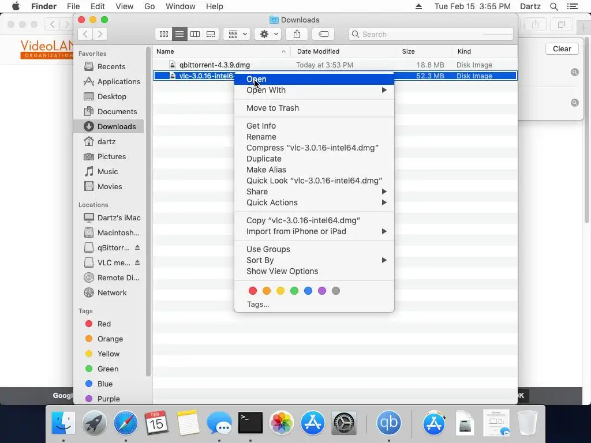This screenshot has width=591, height=443.
Task: Click the Share toolbar button
Action: pyautogui.click(x=297, y=34)
